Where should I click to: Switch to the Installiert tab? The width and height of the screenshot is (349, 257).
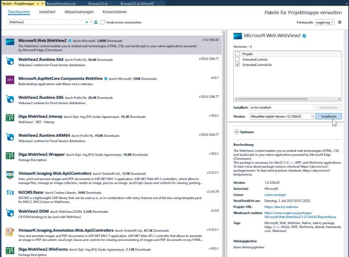47,12
